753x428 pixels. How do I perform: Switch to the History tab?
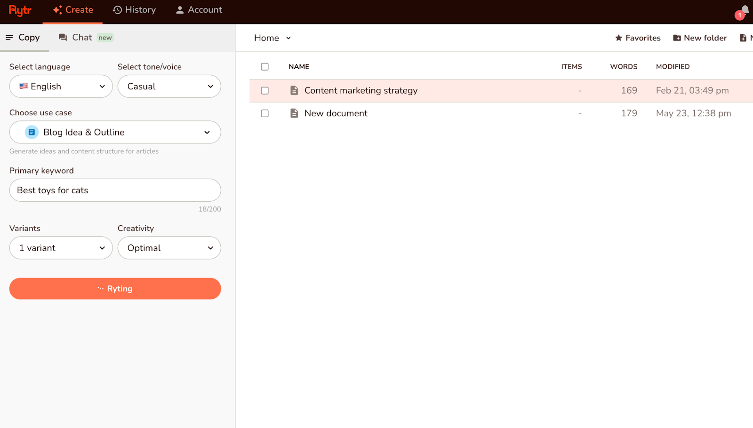pyautogui.click(x=134, y=9)
